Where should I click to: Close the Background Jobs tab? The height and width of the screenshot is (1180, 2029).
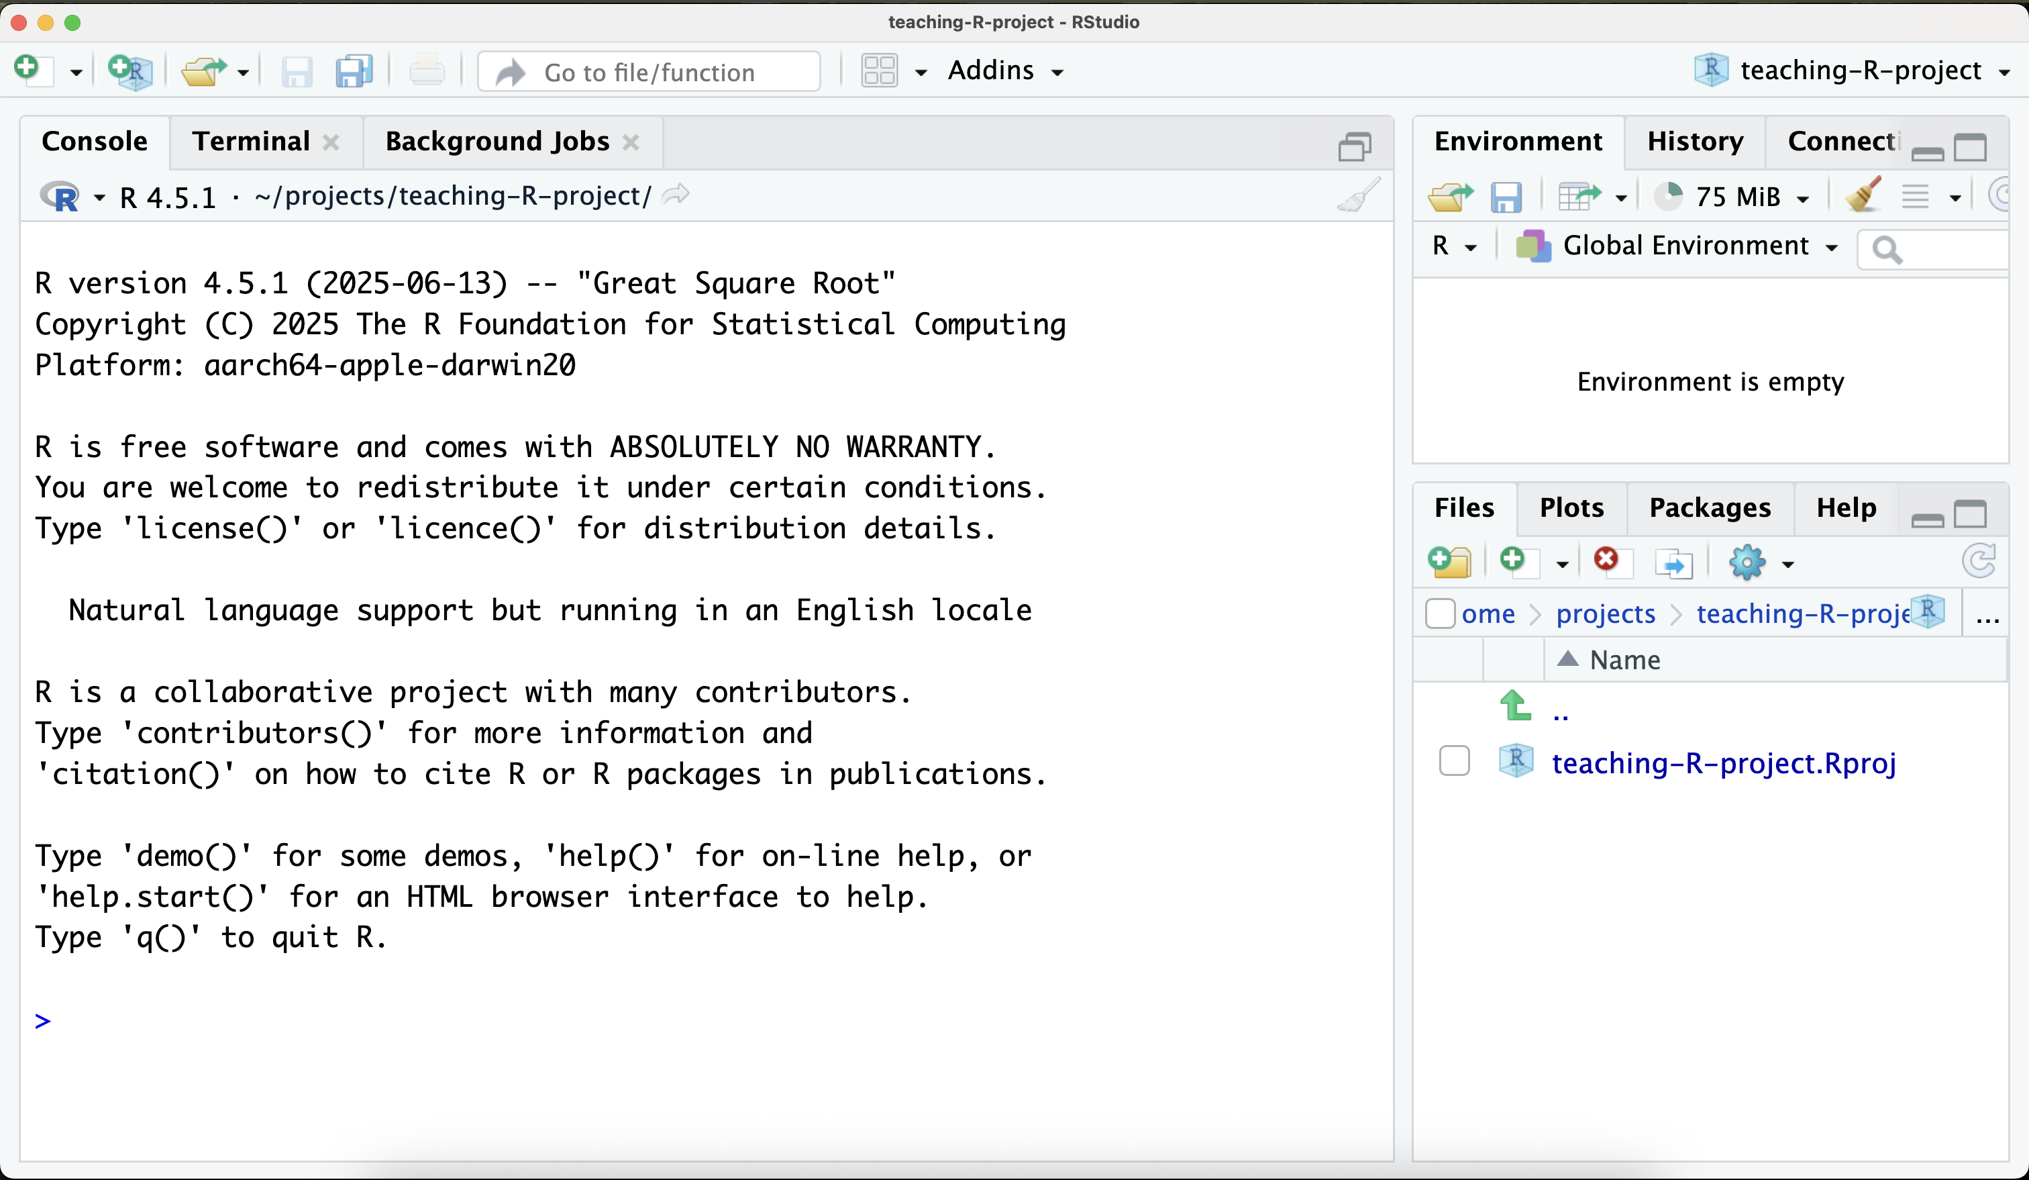[631, 142]
